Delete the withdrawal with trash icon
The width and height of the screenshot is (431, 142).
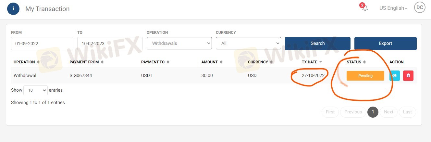click(x=408, y=76)
